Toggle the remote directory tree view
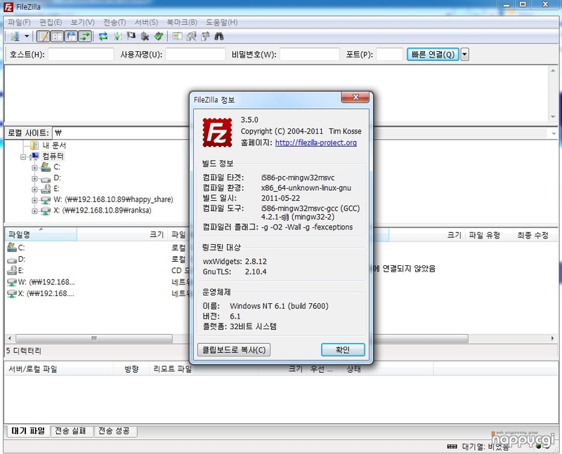This screenshot has width=562, height=454. [72, 36]
